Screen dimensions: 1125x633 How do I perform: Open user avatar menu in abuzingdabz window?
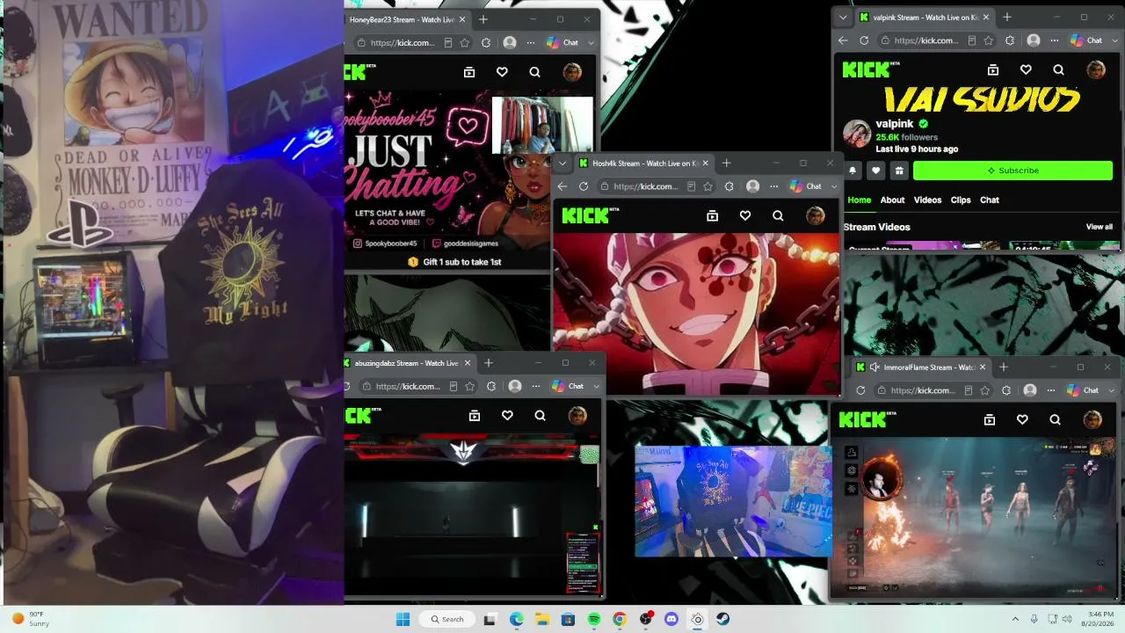577,415
